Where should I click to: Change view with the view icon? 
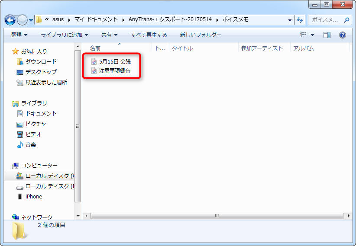303,35
